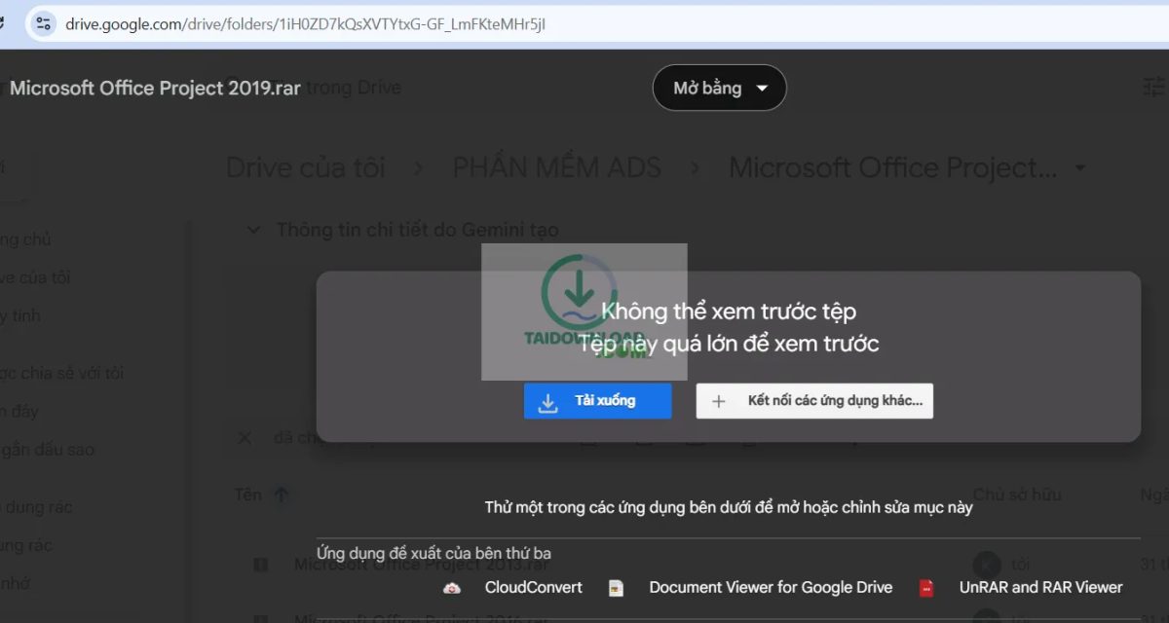The height and width of the screenshot is (623, 1169).
Task: Clear the active filter chip with the X icon
Action: (x=245, y=438)
